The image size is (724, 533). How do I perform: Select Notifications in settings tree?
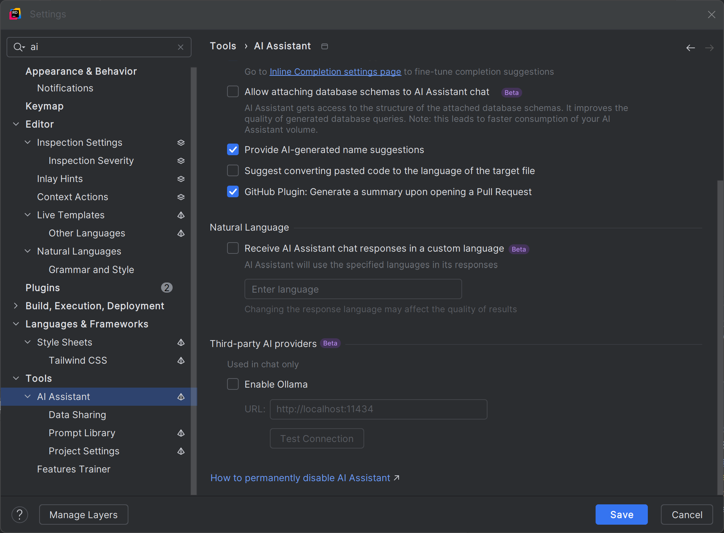pyautogui.click(x=65, y=88)
